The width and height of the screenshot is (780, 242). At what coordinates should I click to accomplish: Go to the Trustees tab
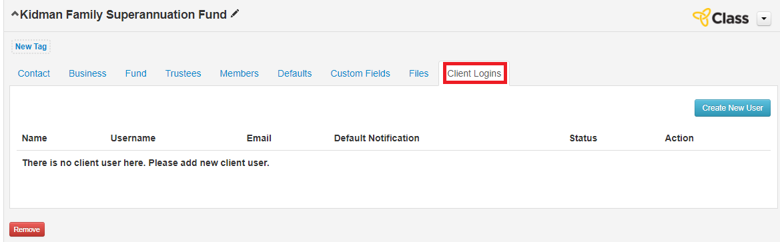(183, 73)
